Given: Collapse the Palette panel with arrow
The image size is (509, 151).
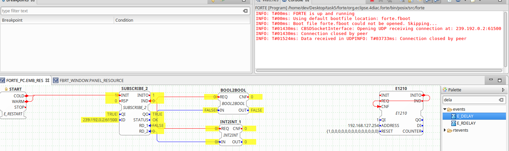Looking at the screenshot, I should (503, 90).
